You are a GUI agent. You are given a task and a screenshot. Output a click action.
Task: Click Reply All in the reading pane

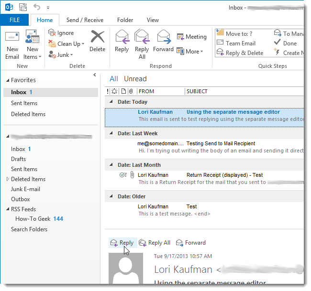(x=155, y=243)
